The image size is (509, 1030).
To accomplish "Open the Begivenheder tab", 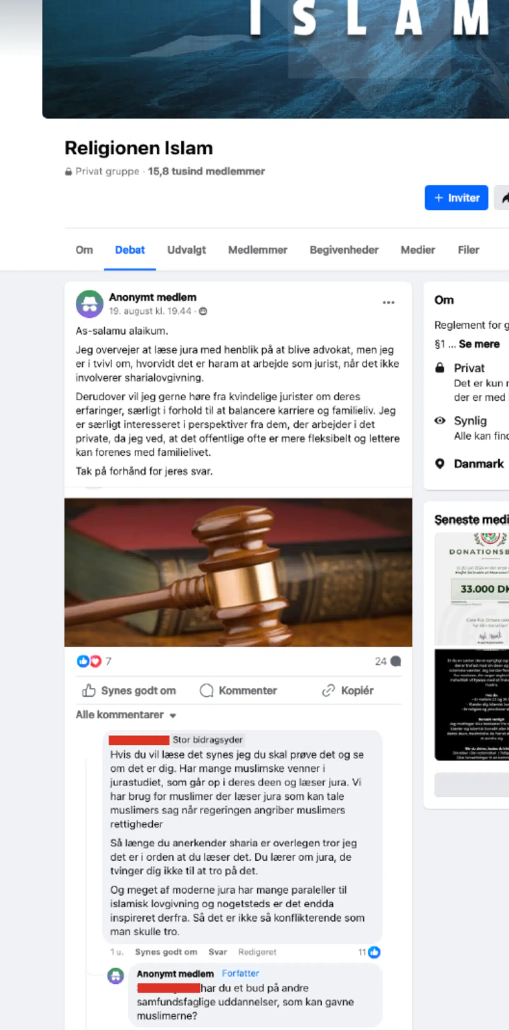I will (x=344, y=250).
